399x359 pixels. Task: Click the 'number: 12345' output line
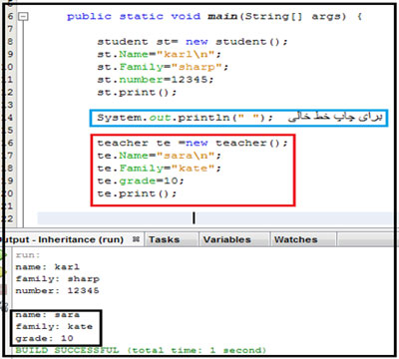pyautogui.click(x=57, y=291)
